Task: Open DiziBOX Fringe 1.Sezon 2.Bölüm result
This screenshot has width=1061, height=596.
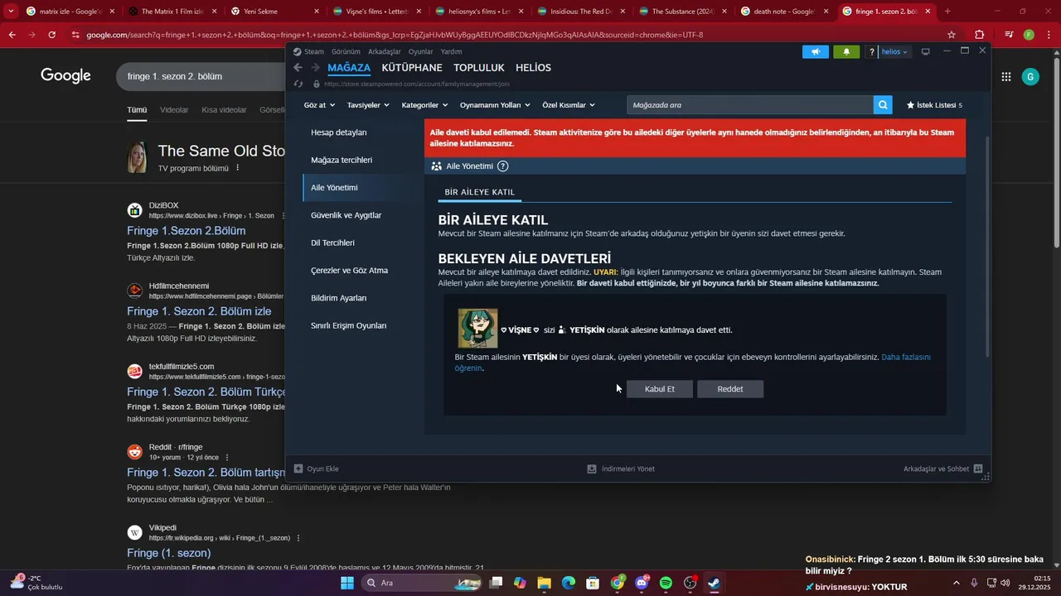Action: [187, 231]
